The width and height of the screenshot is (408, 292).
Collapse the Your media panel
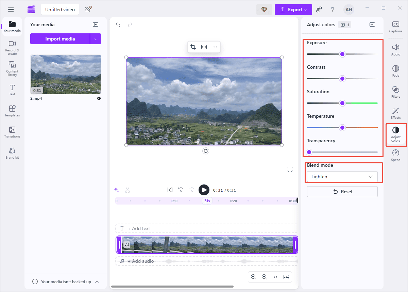click(x=96, y=24)
